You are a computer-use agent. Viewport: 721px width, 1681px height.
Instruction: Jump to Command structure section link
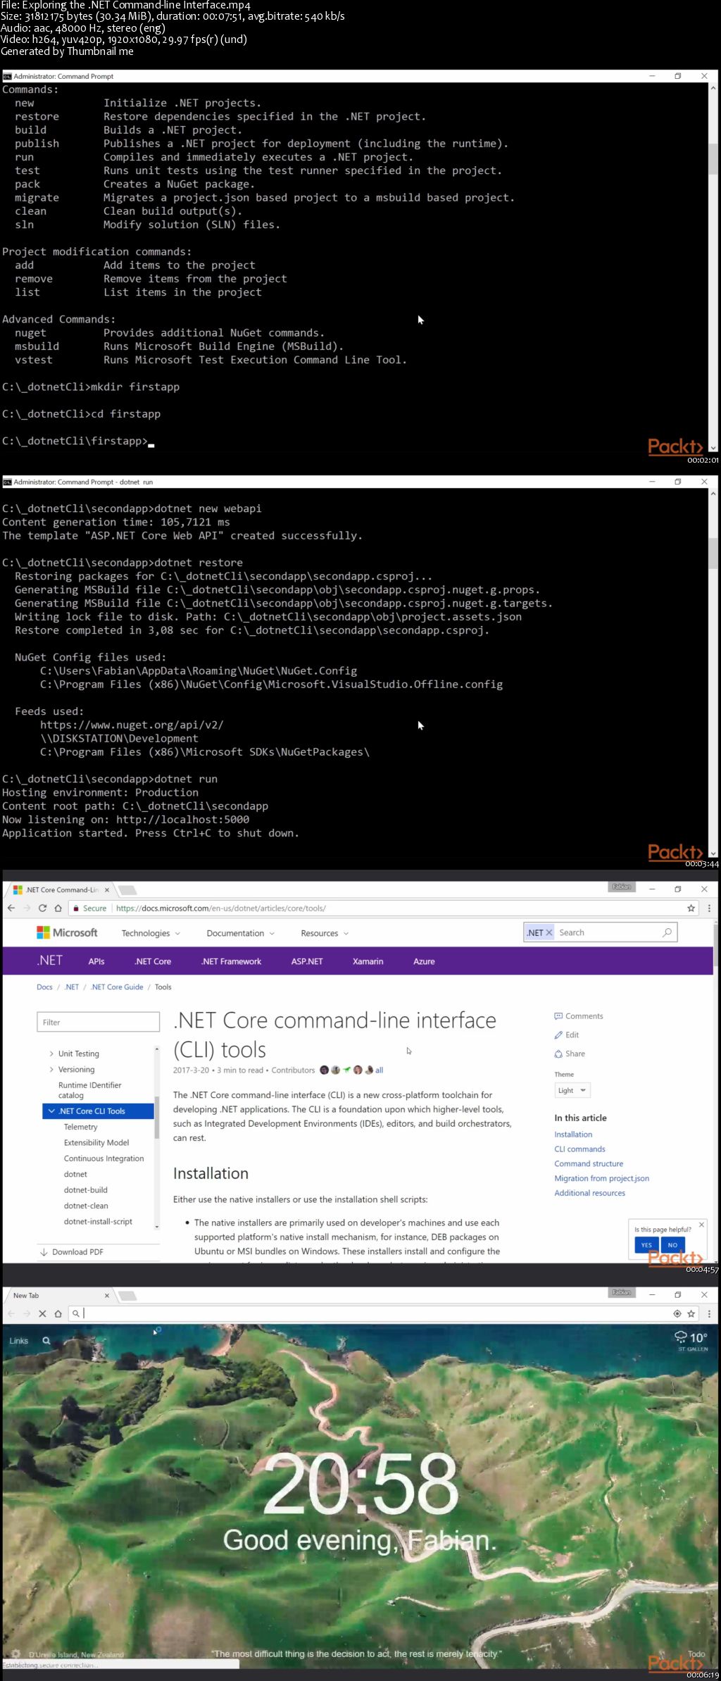point(589,1164)
